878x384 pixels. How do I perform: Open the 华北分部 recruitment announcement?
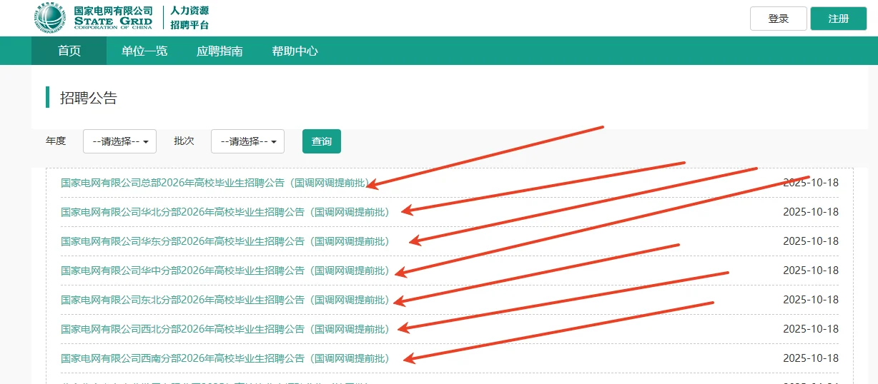coord(225,212)
